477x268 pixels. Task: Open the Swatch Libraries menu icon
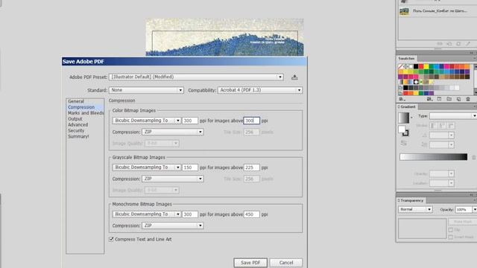[x=402, y=99]
